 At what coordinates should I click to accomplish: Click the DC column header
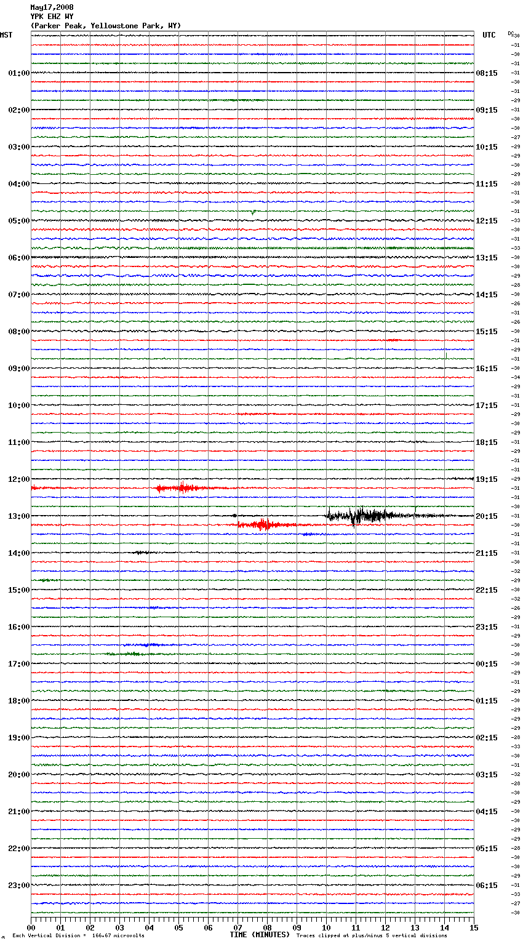coord(511,33)
